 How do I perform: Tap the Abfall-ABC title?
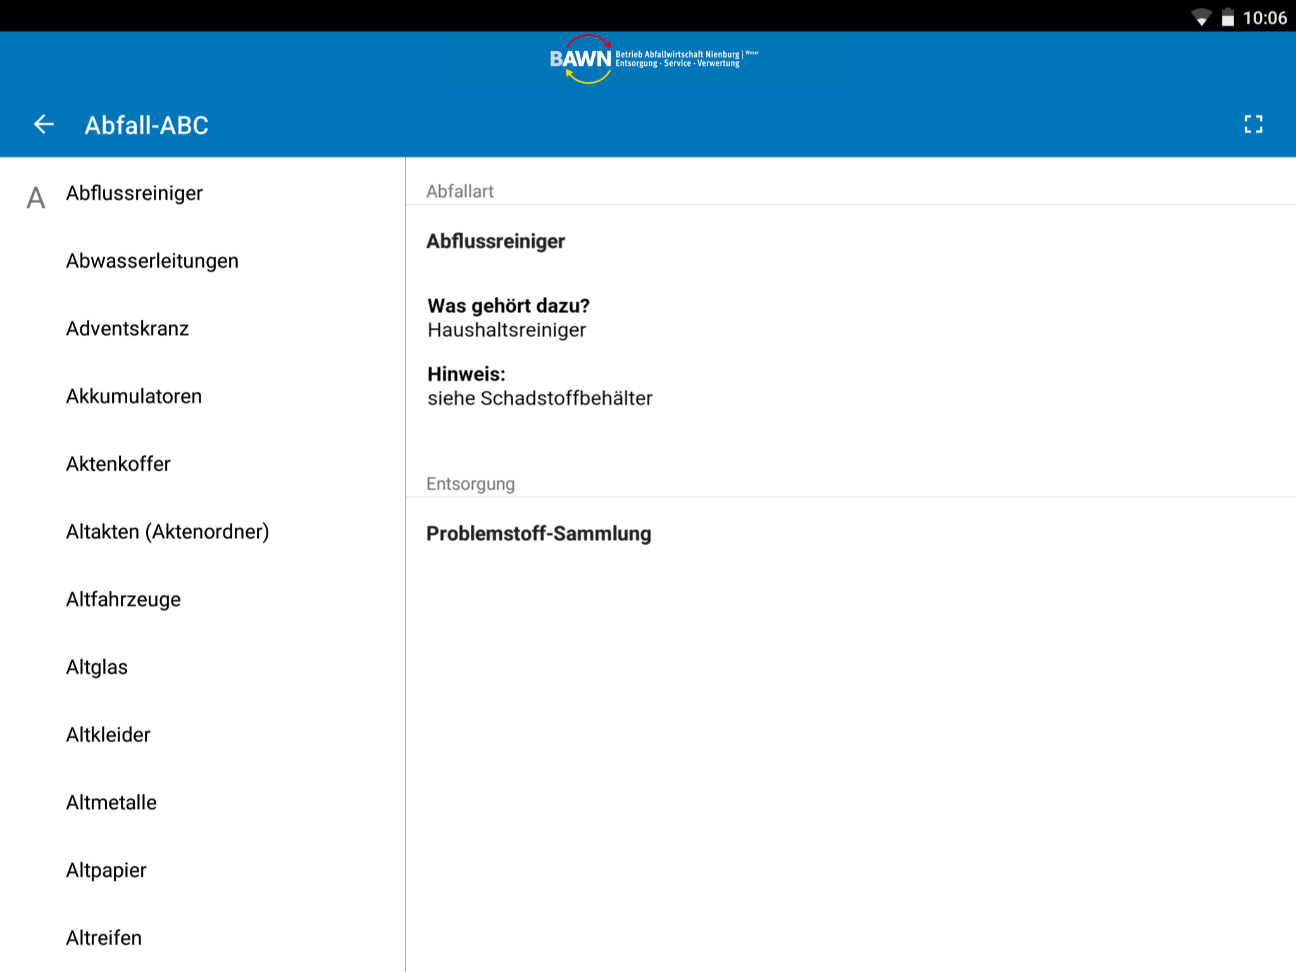coord(146,125)
